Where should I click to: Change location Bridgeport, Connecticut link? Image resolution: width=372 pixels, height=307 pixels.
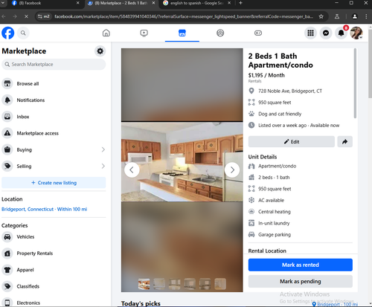pos(44,209)
